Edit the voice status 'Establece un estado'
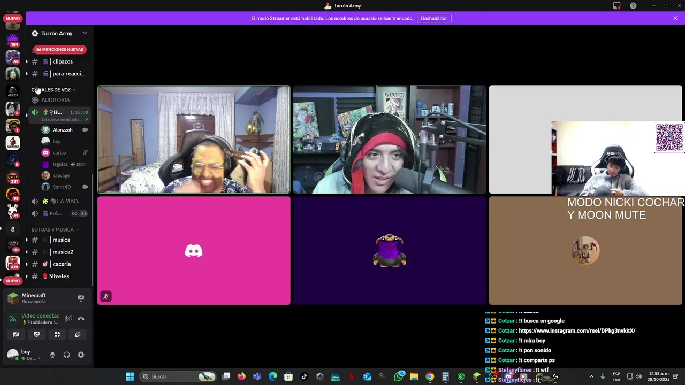 [x=64, y=120]
